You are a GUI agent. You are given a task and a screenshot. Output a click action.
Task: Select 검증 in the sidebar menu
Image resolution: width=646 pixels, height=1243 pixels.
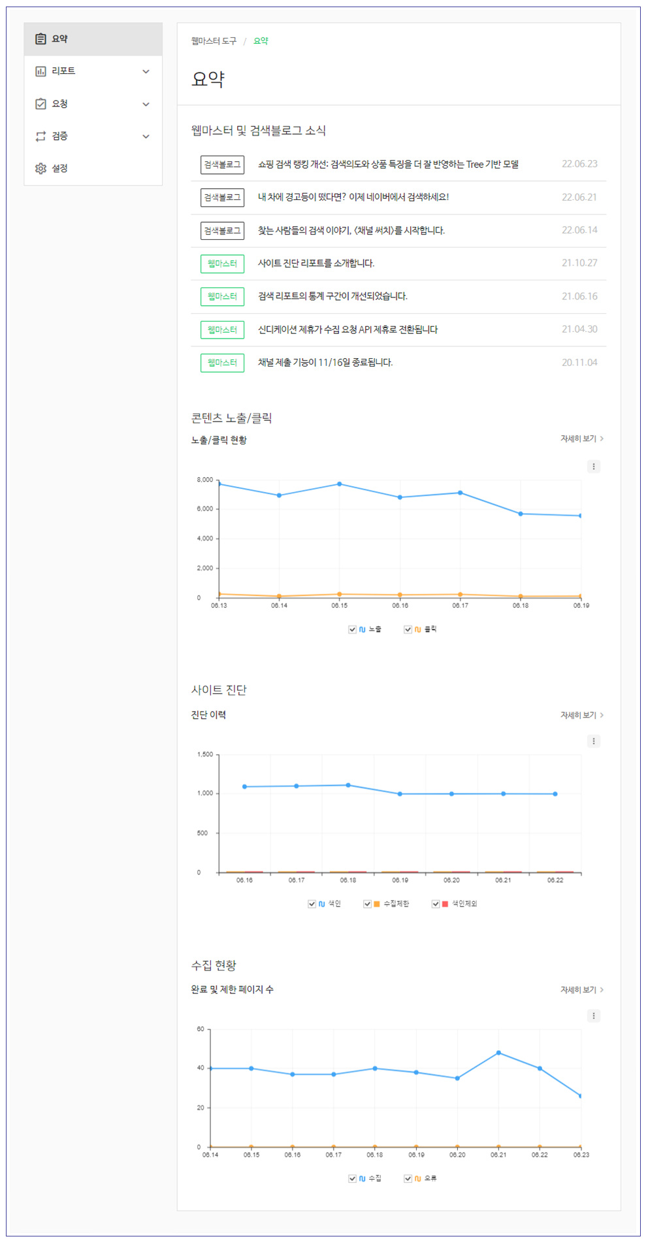pyautogui.click(x=93, y=136)
